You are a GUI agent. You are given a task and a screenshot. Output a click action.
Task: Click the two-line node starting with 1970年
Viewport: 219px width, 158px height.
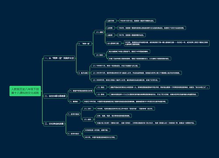167,43
